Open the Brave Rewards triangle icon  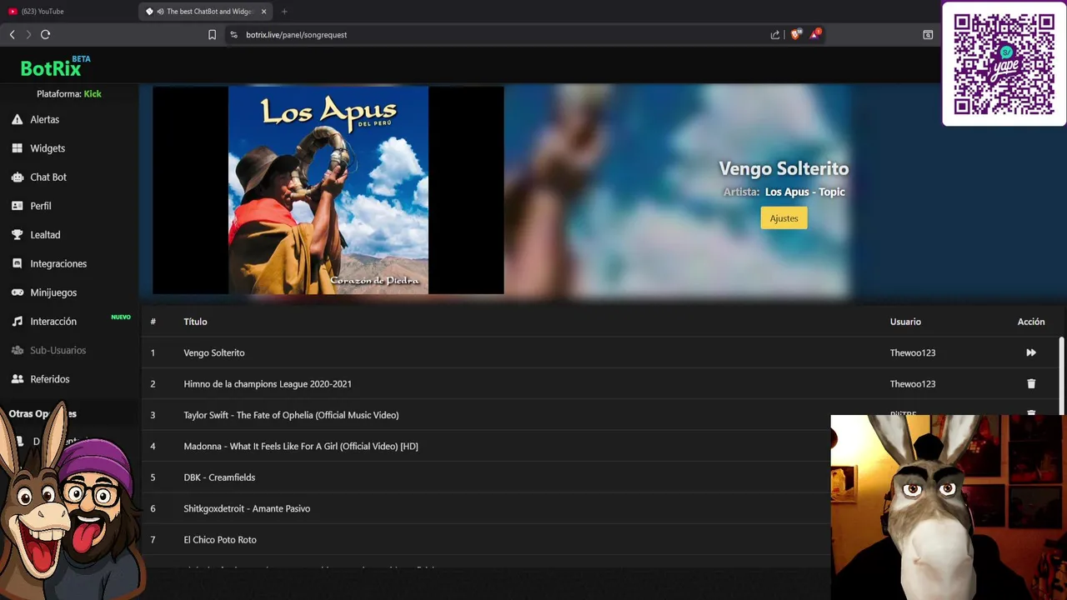pyautogui.click(x=815, y=34)
